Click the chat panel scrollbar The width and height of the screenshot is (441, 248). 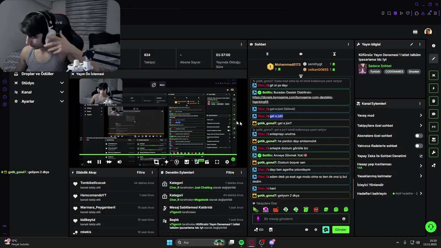pyautogui.click(x=353, y=189)
